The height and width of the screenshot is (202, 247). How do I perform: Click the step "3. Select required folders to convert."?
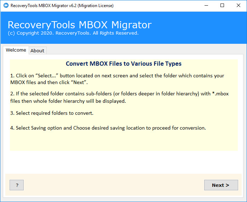52,113
